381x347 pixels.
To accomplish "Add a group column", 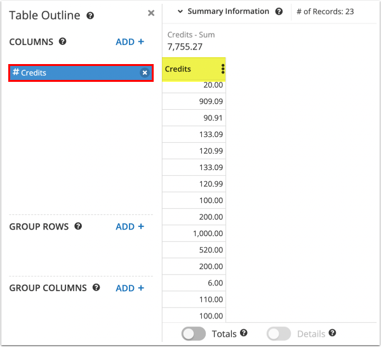I will [x=130, y=288].
